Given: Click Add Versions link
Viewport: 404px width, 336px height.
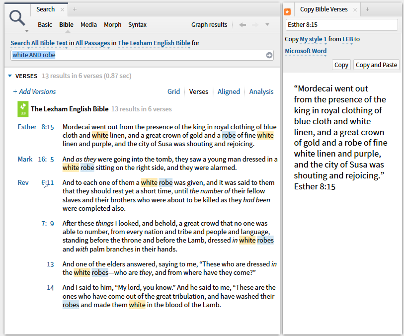Looking at the screenshot, I should pos(34,91).
